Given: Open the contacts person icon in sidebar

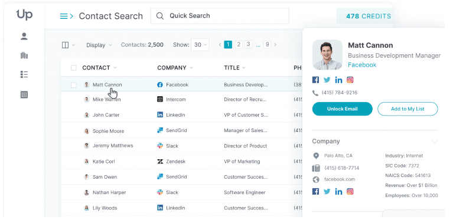Looking at the screenshot, I should [24, 37].
